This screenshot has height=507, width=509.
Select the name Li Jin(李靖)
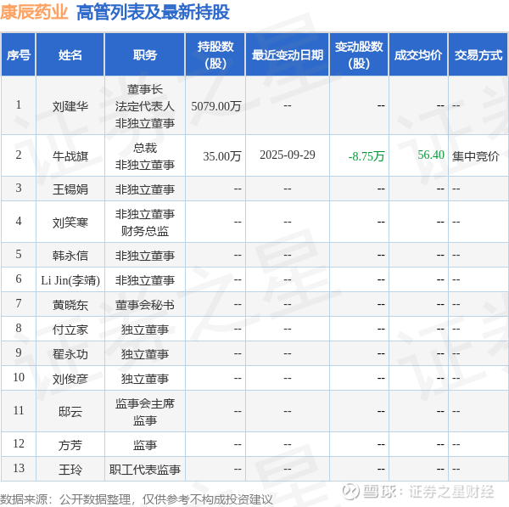70,280
